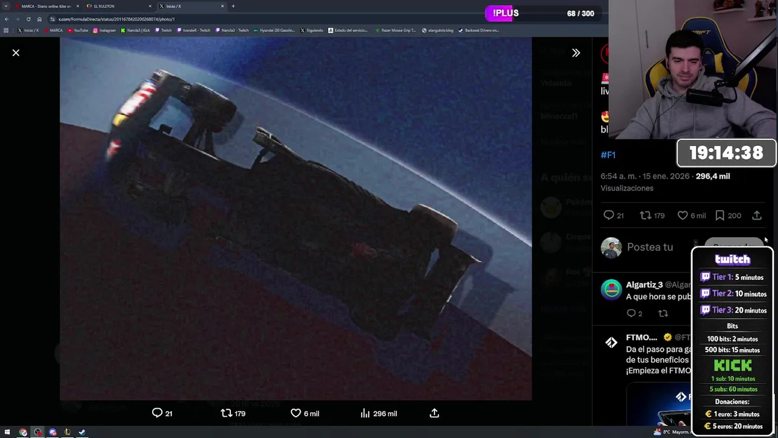Open the Windows Start menu
The width and height of the screenshot is (778, 438).
click(x=7, y=432)
